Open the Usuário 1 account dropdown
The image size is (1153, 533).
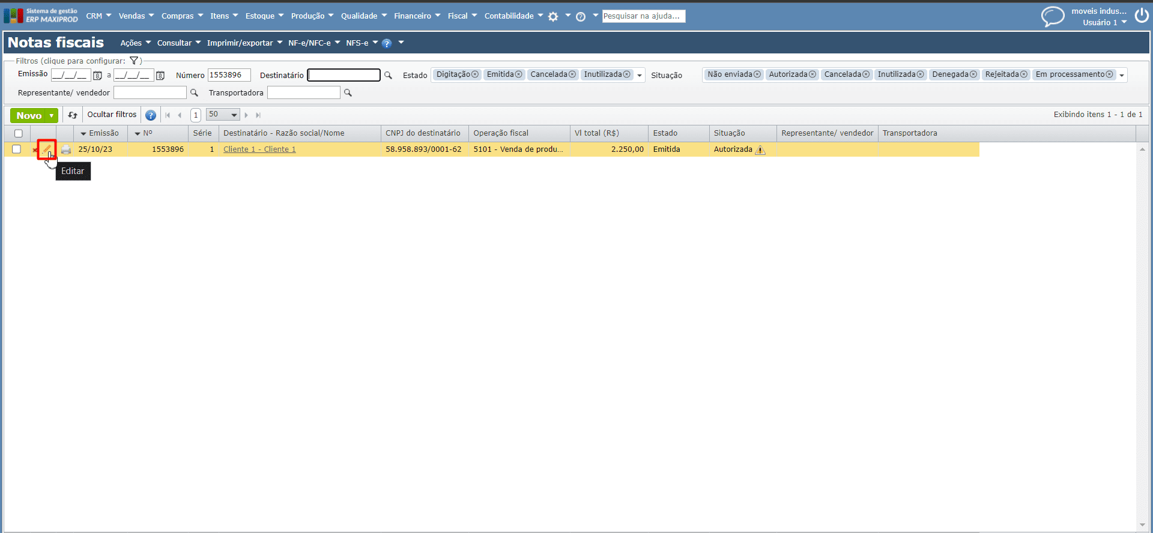point(1105,23)
